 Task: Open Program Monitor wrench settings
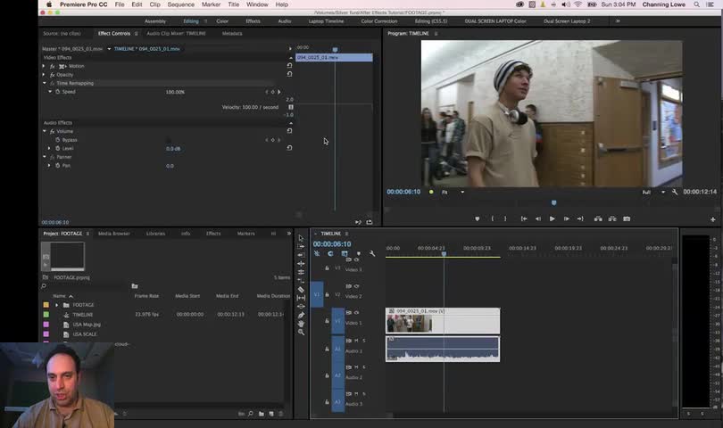[676, 192]
